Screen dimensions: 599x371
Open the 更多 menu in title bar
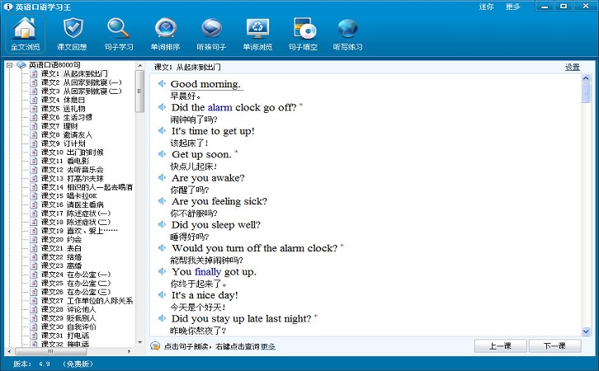[512, 7]
